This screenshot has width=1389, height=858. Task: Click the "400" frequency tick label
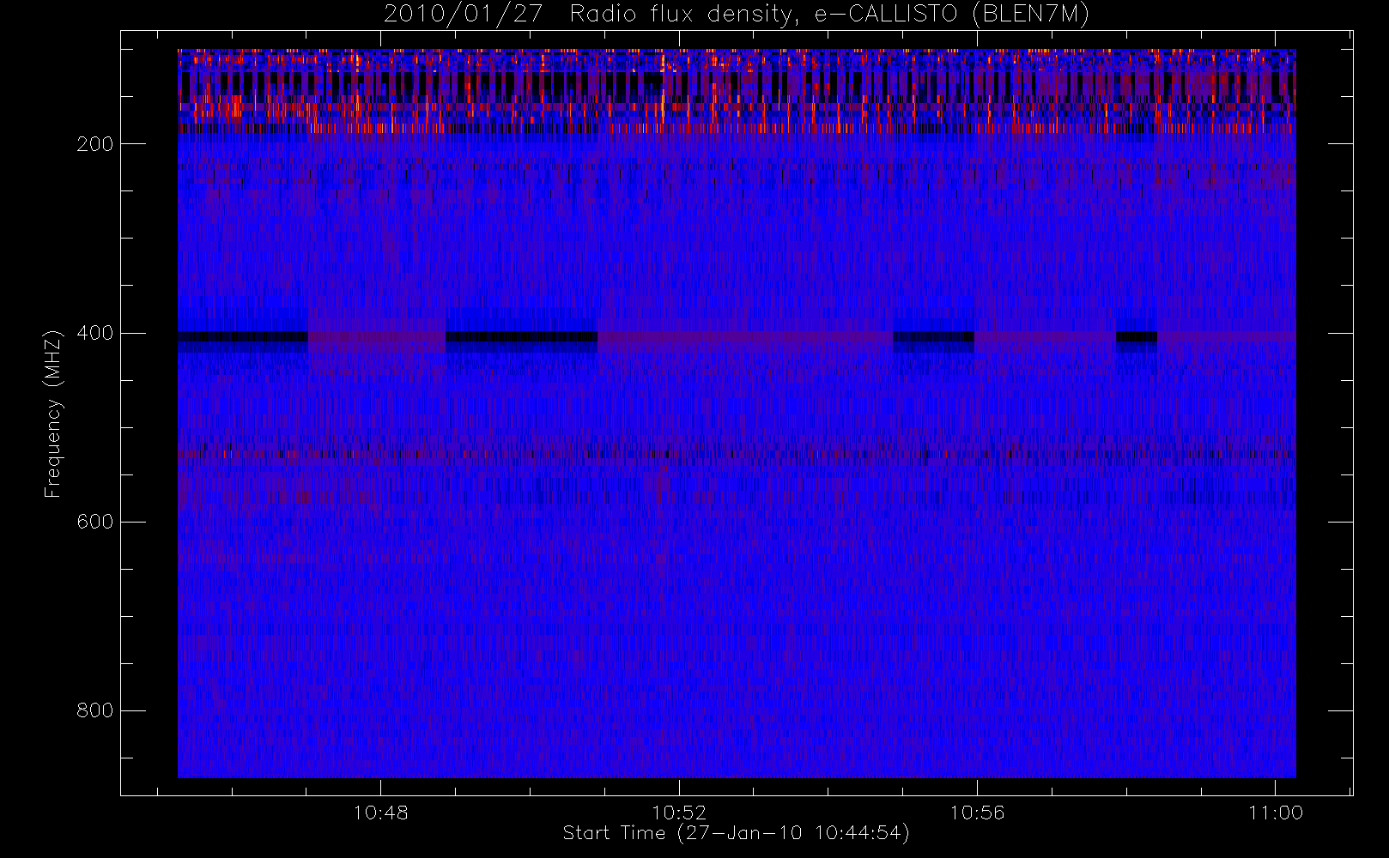[x=94, y=333]
